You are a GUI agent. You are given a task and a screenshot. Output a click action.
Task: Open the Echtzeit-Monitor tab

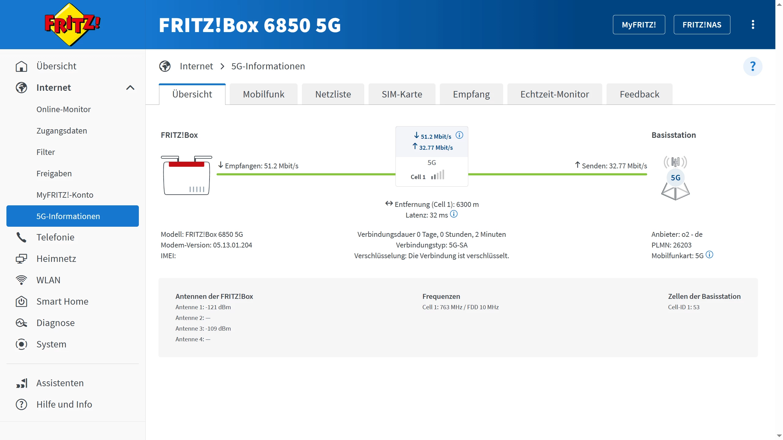pos(555,94)
